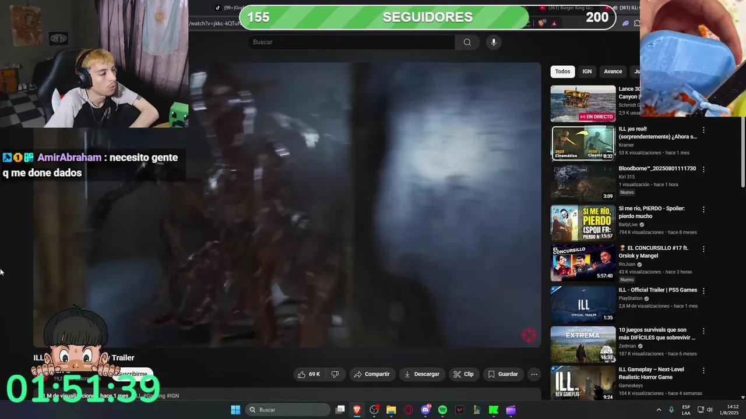Viewport: 746px width, 419px height.
Task: Click the purple clapperboard taskbar icon
Action: (x=511, y=410)
